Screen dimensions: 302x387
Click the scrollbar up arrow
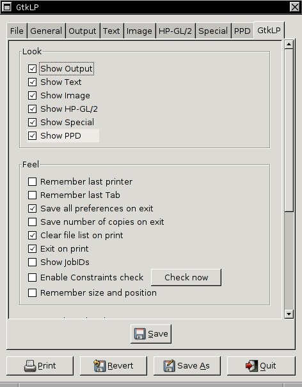[289, 45]
